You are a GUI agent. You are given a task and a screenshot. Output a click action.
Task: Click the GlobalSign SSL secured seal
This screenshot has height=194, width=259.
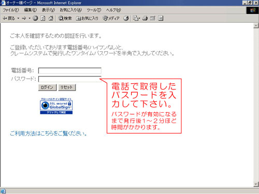tap(56, 106)
